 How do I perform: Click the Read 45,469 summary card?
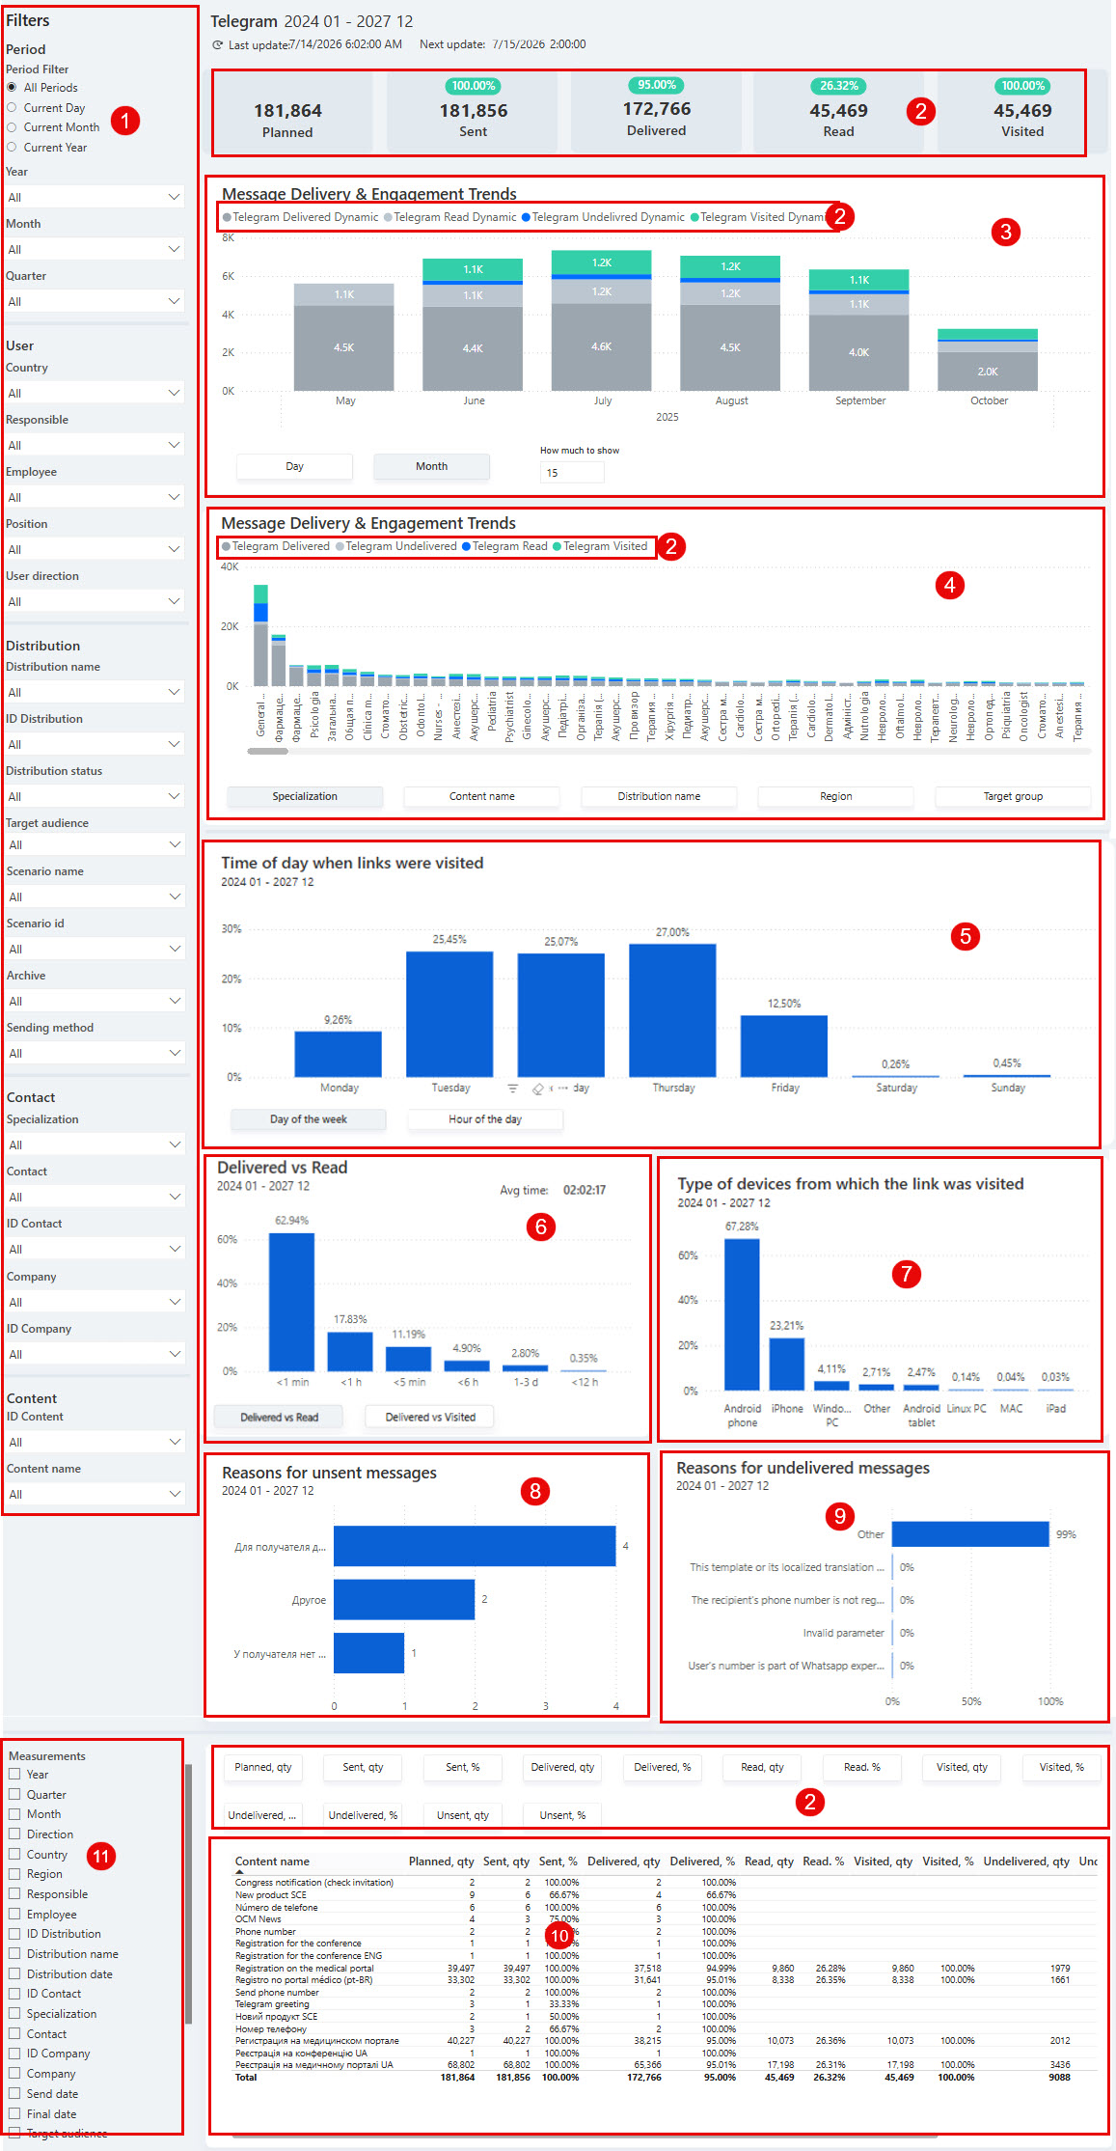[x=838, y=113]
